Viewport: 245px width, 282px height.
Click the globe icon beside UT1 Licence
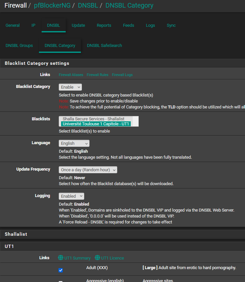point(97,258)
